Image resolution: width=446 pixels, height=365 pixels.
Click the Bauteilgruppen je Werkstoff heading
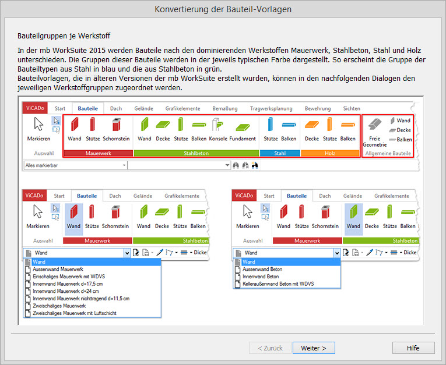[x=64, y=36]
